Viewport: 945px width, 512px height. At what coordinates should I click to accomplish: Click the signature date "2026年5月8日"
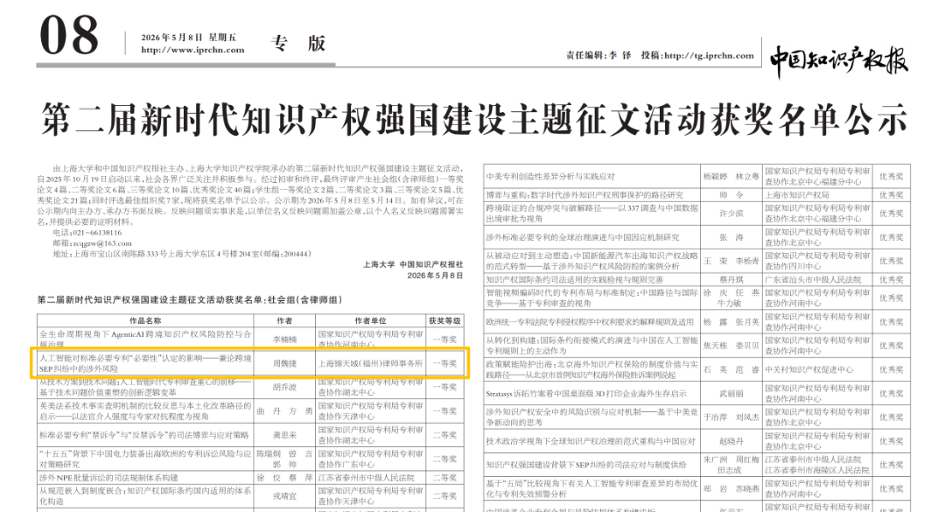[435, 275]
